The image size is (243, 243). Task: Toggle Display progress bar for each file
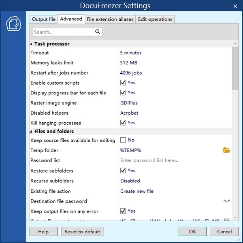click(123, 93)
